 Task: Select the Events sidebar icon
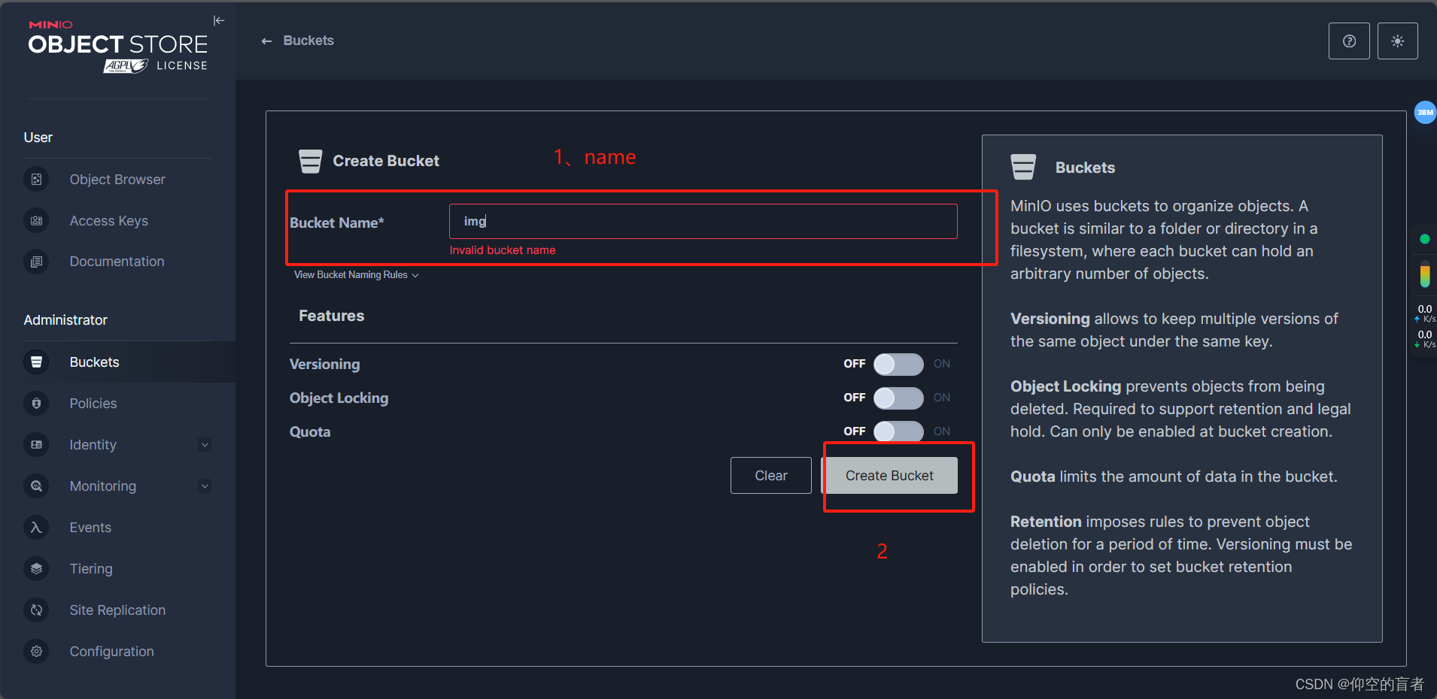click(x=36, y=527)
